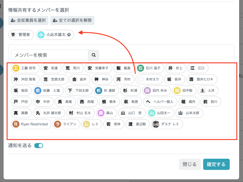Disable the 通知を送る toggle

pyautogui.click(x=39, y=145)
